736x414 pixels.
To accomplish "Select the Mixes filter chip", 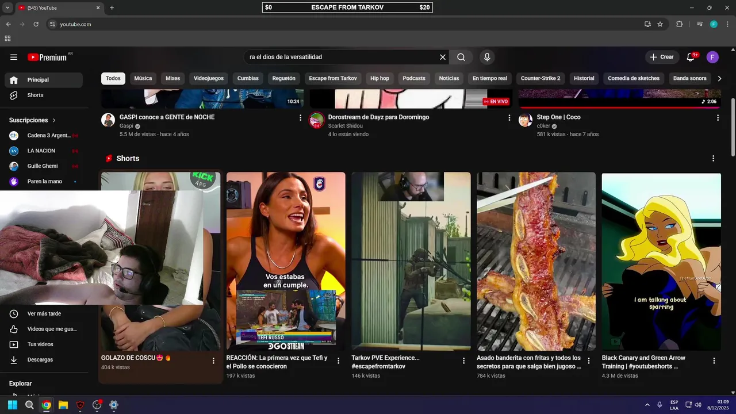I will (x=172, y=78).
